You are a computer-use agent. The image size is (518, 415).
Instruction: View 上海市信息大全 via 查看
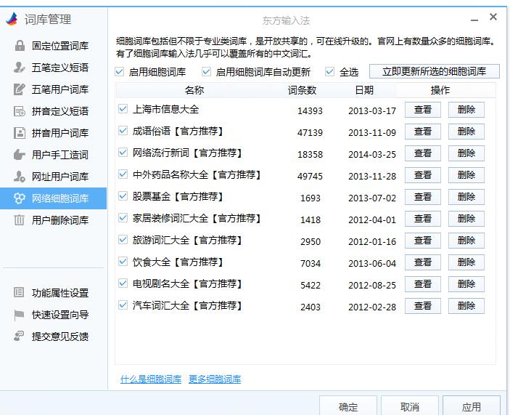pos(423,110)
